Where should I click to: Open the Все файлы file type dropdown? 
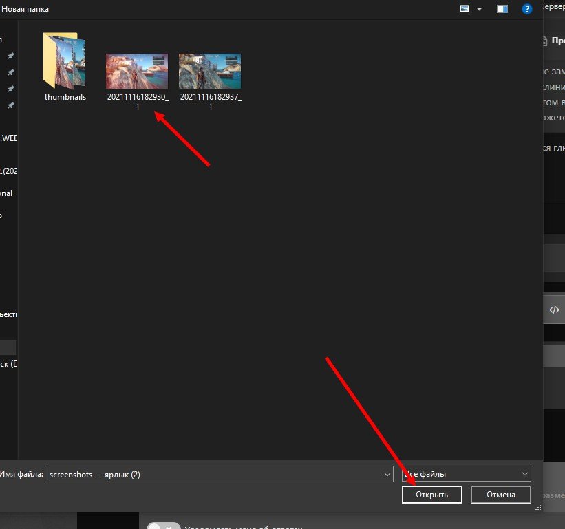467,474
